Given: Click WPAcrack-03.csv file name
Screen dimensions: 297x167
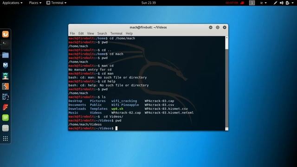Looking at the screenshot, I should pos(159,105).
